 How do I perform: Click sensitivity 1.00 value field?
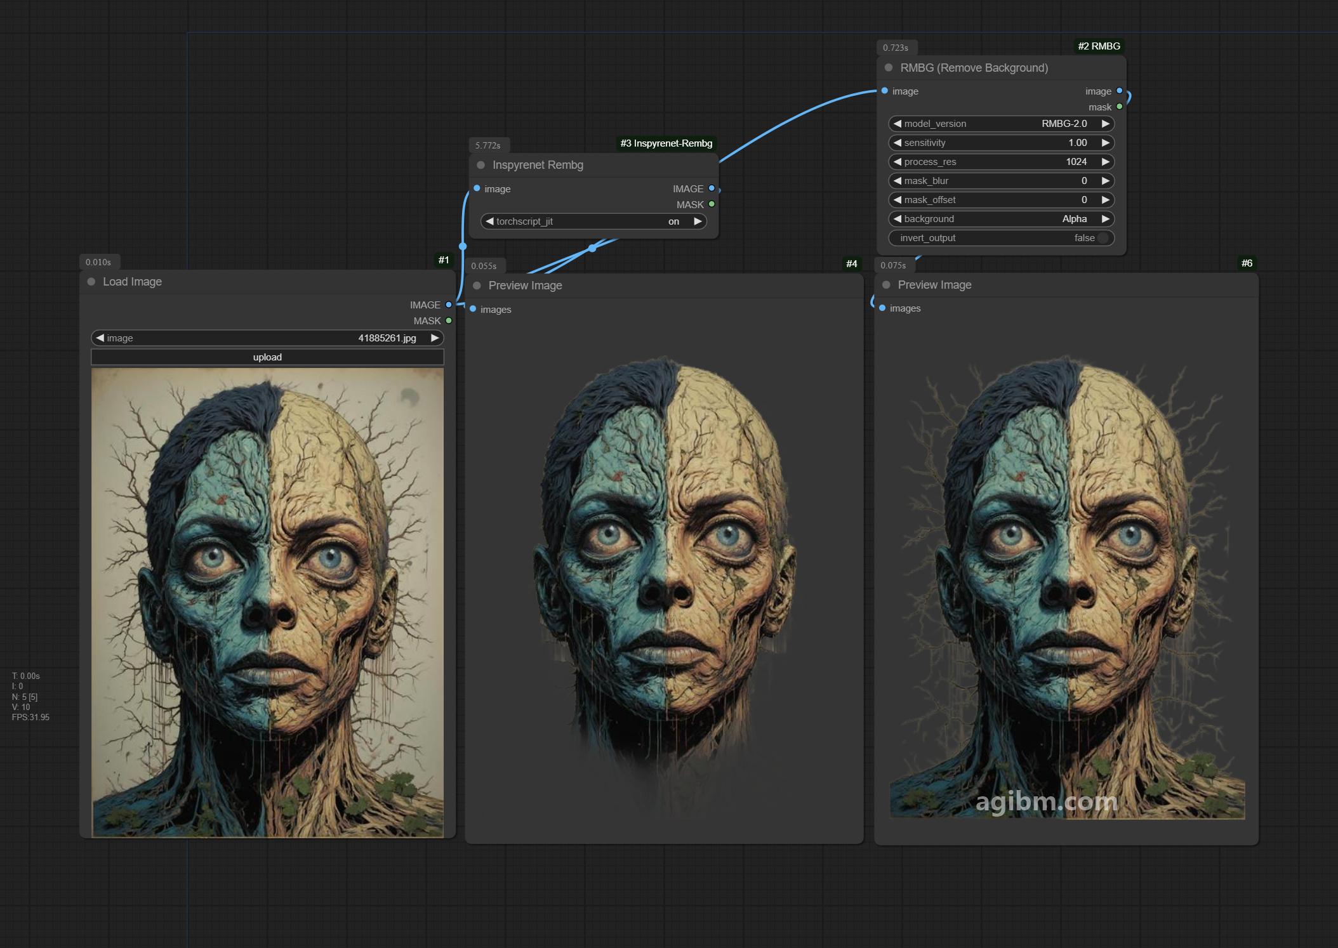coord(1002,143)
